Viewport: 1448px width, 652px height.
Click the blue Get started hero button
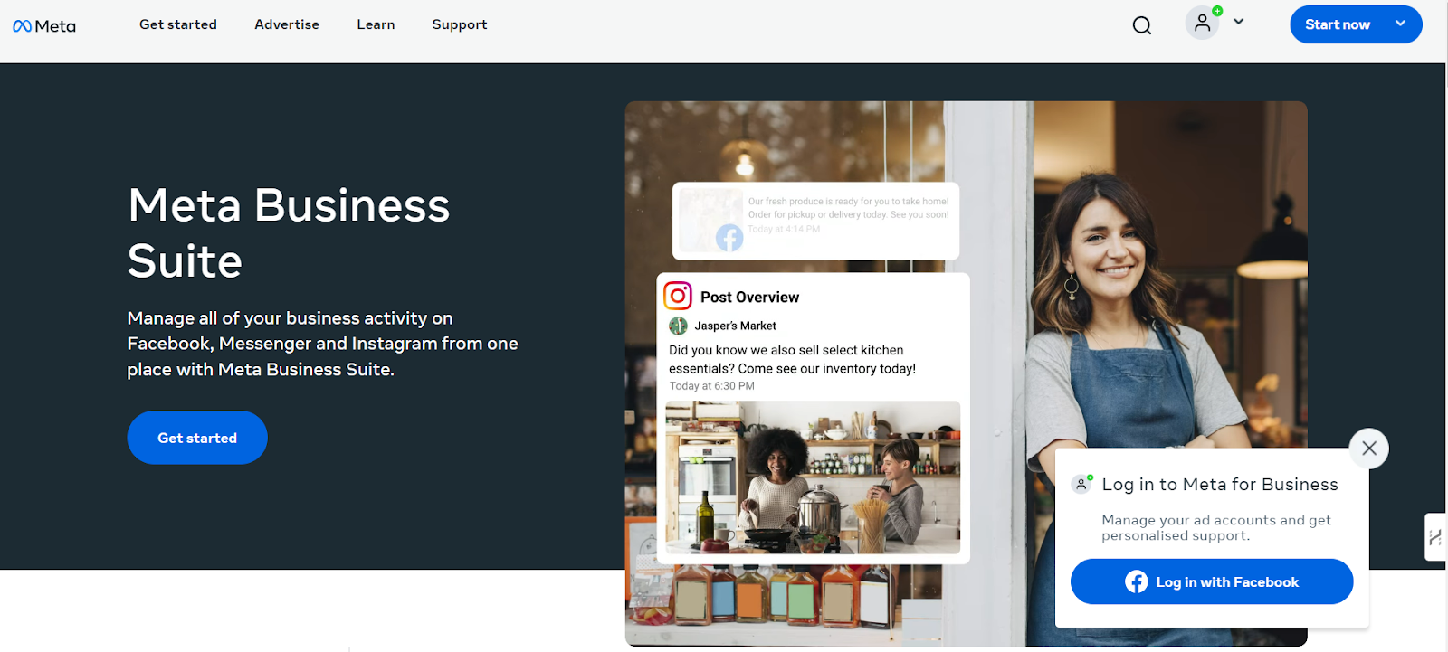click(197, 438)
